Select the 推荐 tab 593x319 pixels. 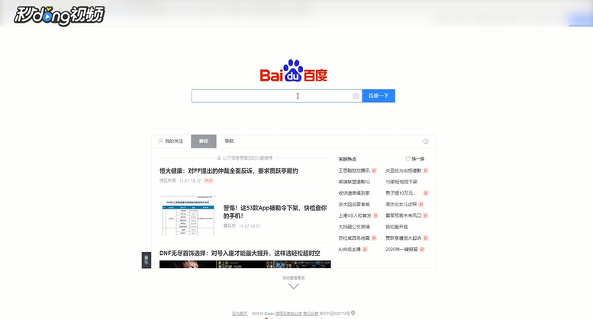click(204, 141)
